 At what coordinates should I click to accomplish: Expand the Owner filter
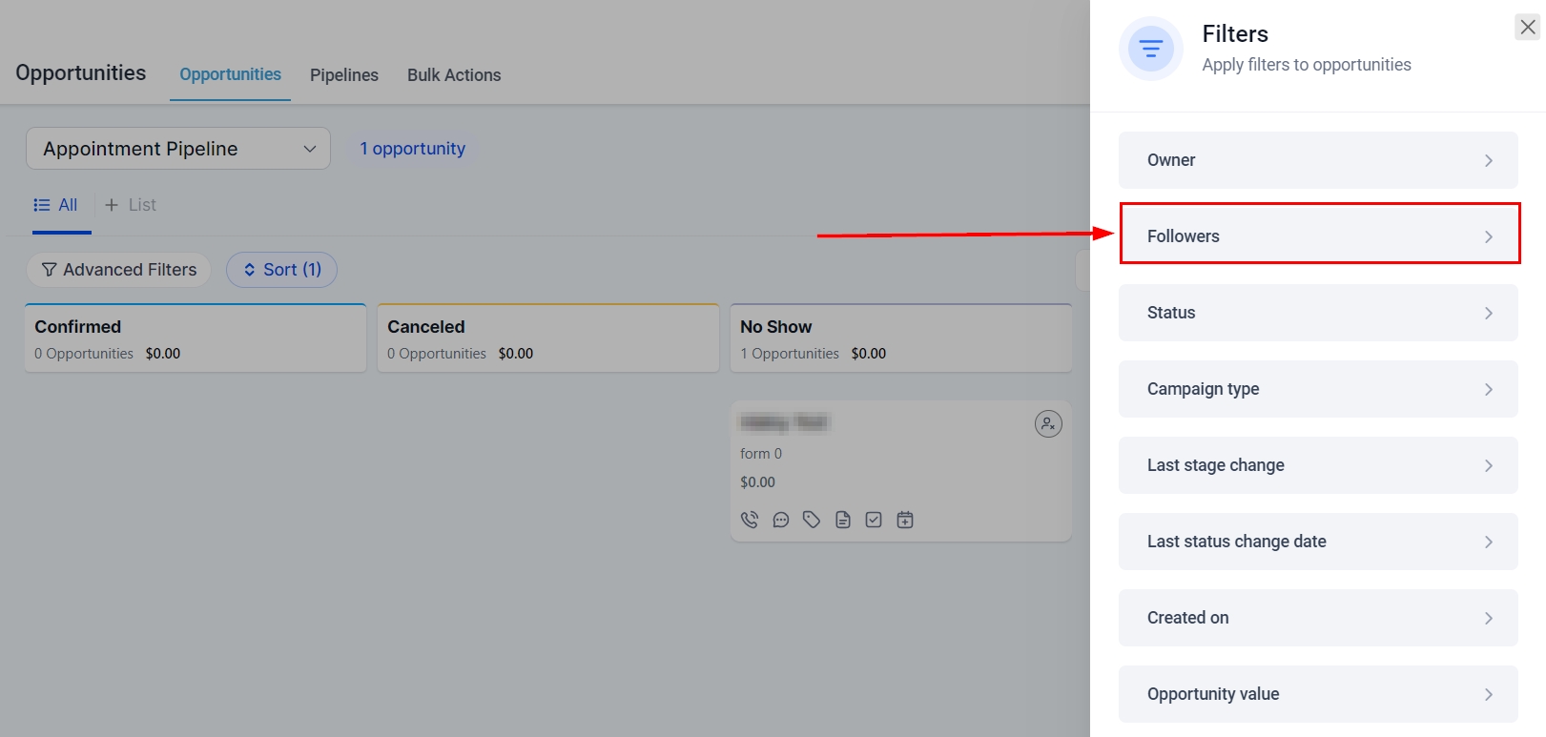click(1318, 160)
